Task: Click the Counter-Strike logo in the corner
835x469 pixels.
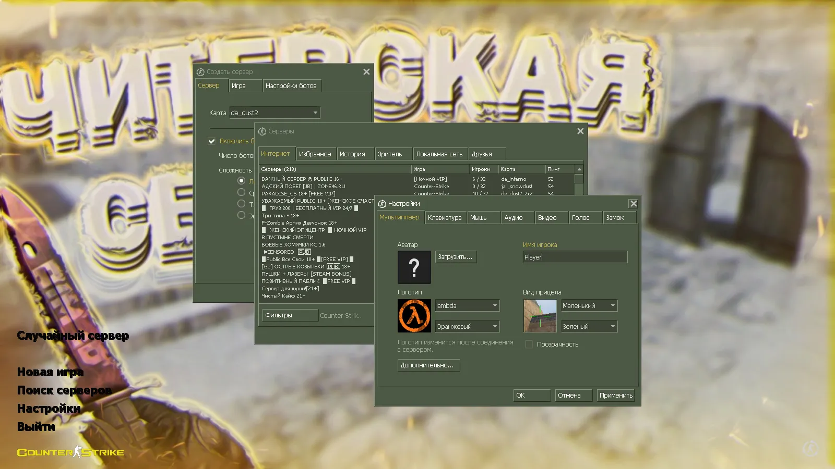Action: [70, 452]
